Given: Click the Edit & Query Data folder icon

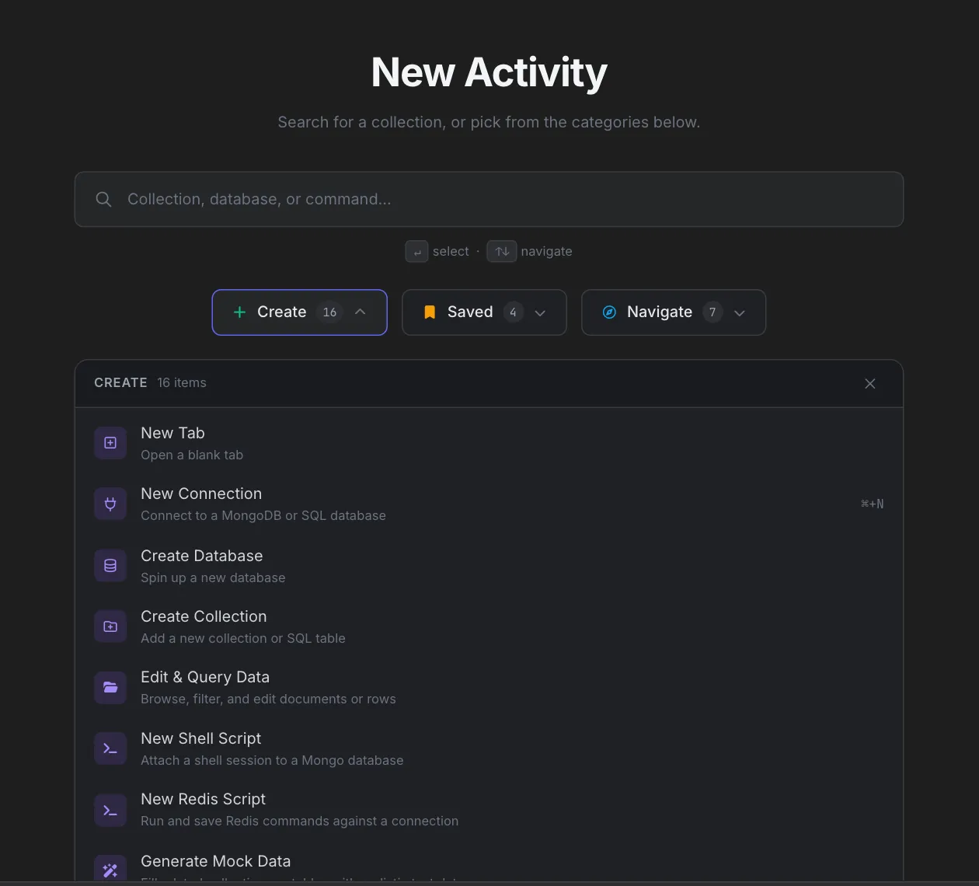Looking at the screenshot, I should 110,687.
